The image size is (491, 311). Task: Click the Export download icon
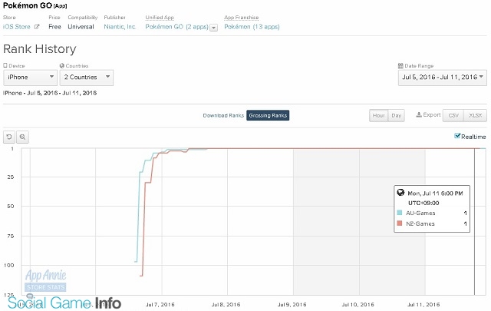419,114
